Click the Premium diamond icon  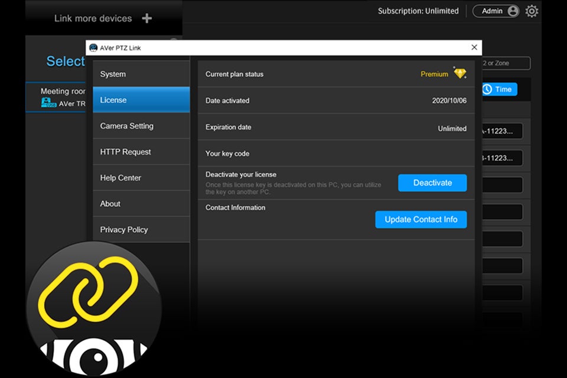tap(460, 73)
